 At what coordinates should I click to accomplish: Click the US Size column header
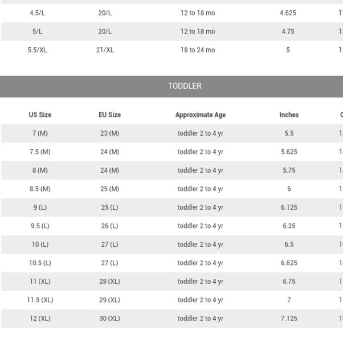(x=40, y=115)
